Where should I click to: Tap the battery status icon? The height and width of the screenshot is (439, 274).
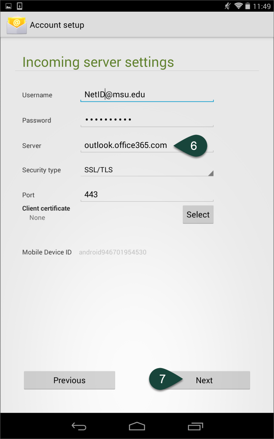point(248,6)
